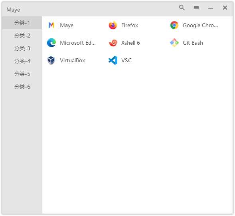The width and height of the screenshot is (235, 216).
Task: Minimize the Maye window
Action: coord(211,8)
